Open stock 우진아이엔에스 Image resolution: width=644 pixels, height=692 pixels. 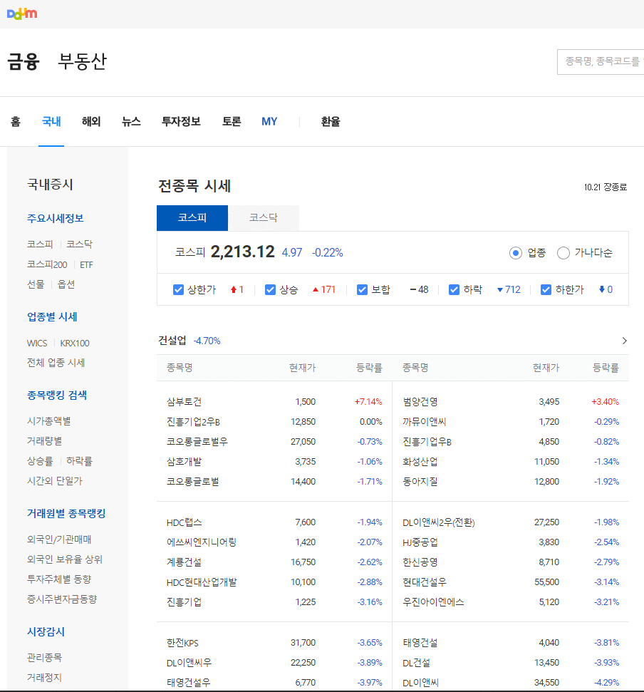tap(433, 602)
